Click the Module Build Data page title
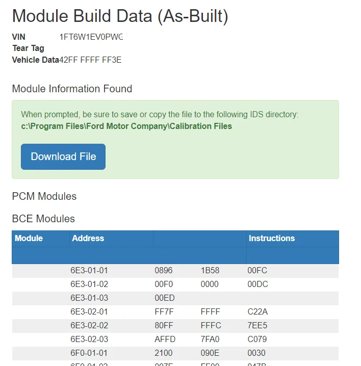 point(120,16)
